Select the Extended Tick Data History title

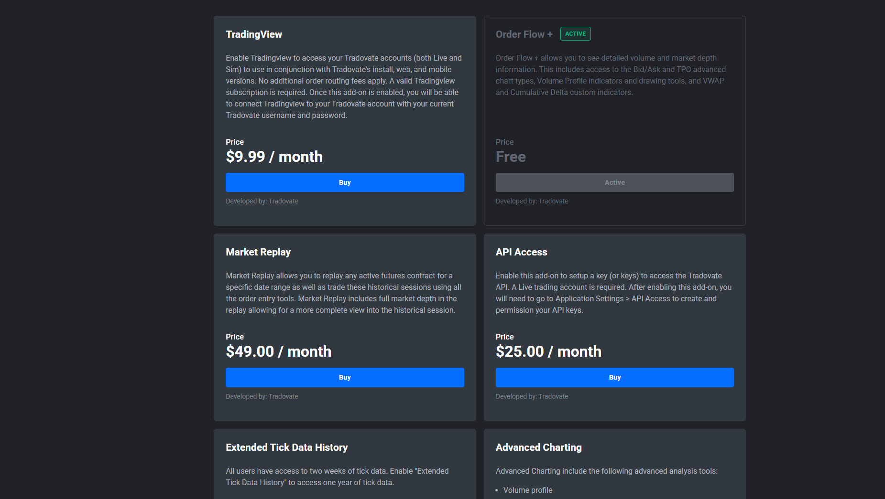click(x=287, y=447)
